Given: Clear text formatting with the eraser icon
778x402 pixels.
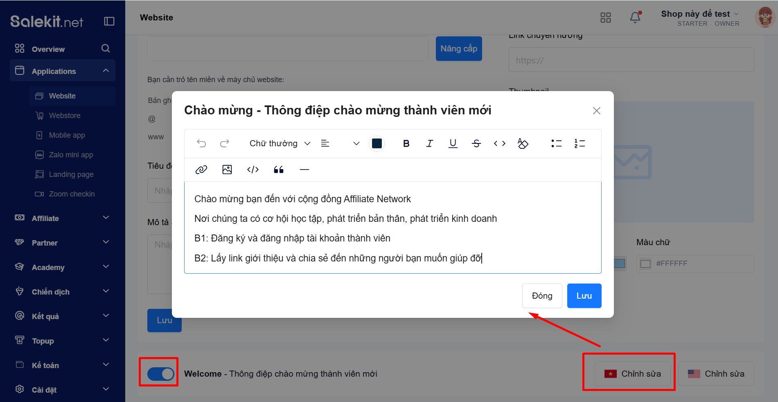Looking at the screenshot, I should [523, 143].
